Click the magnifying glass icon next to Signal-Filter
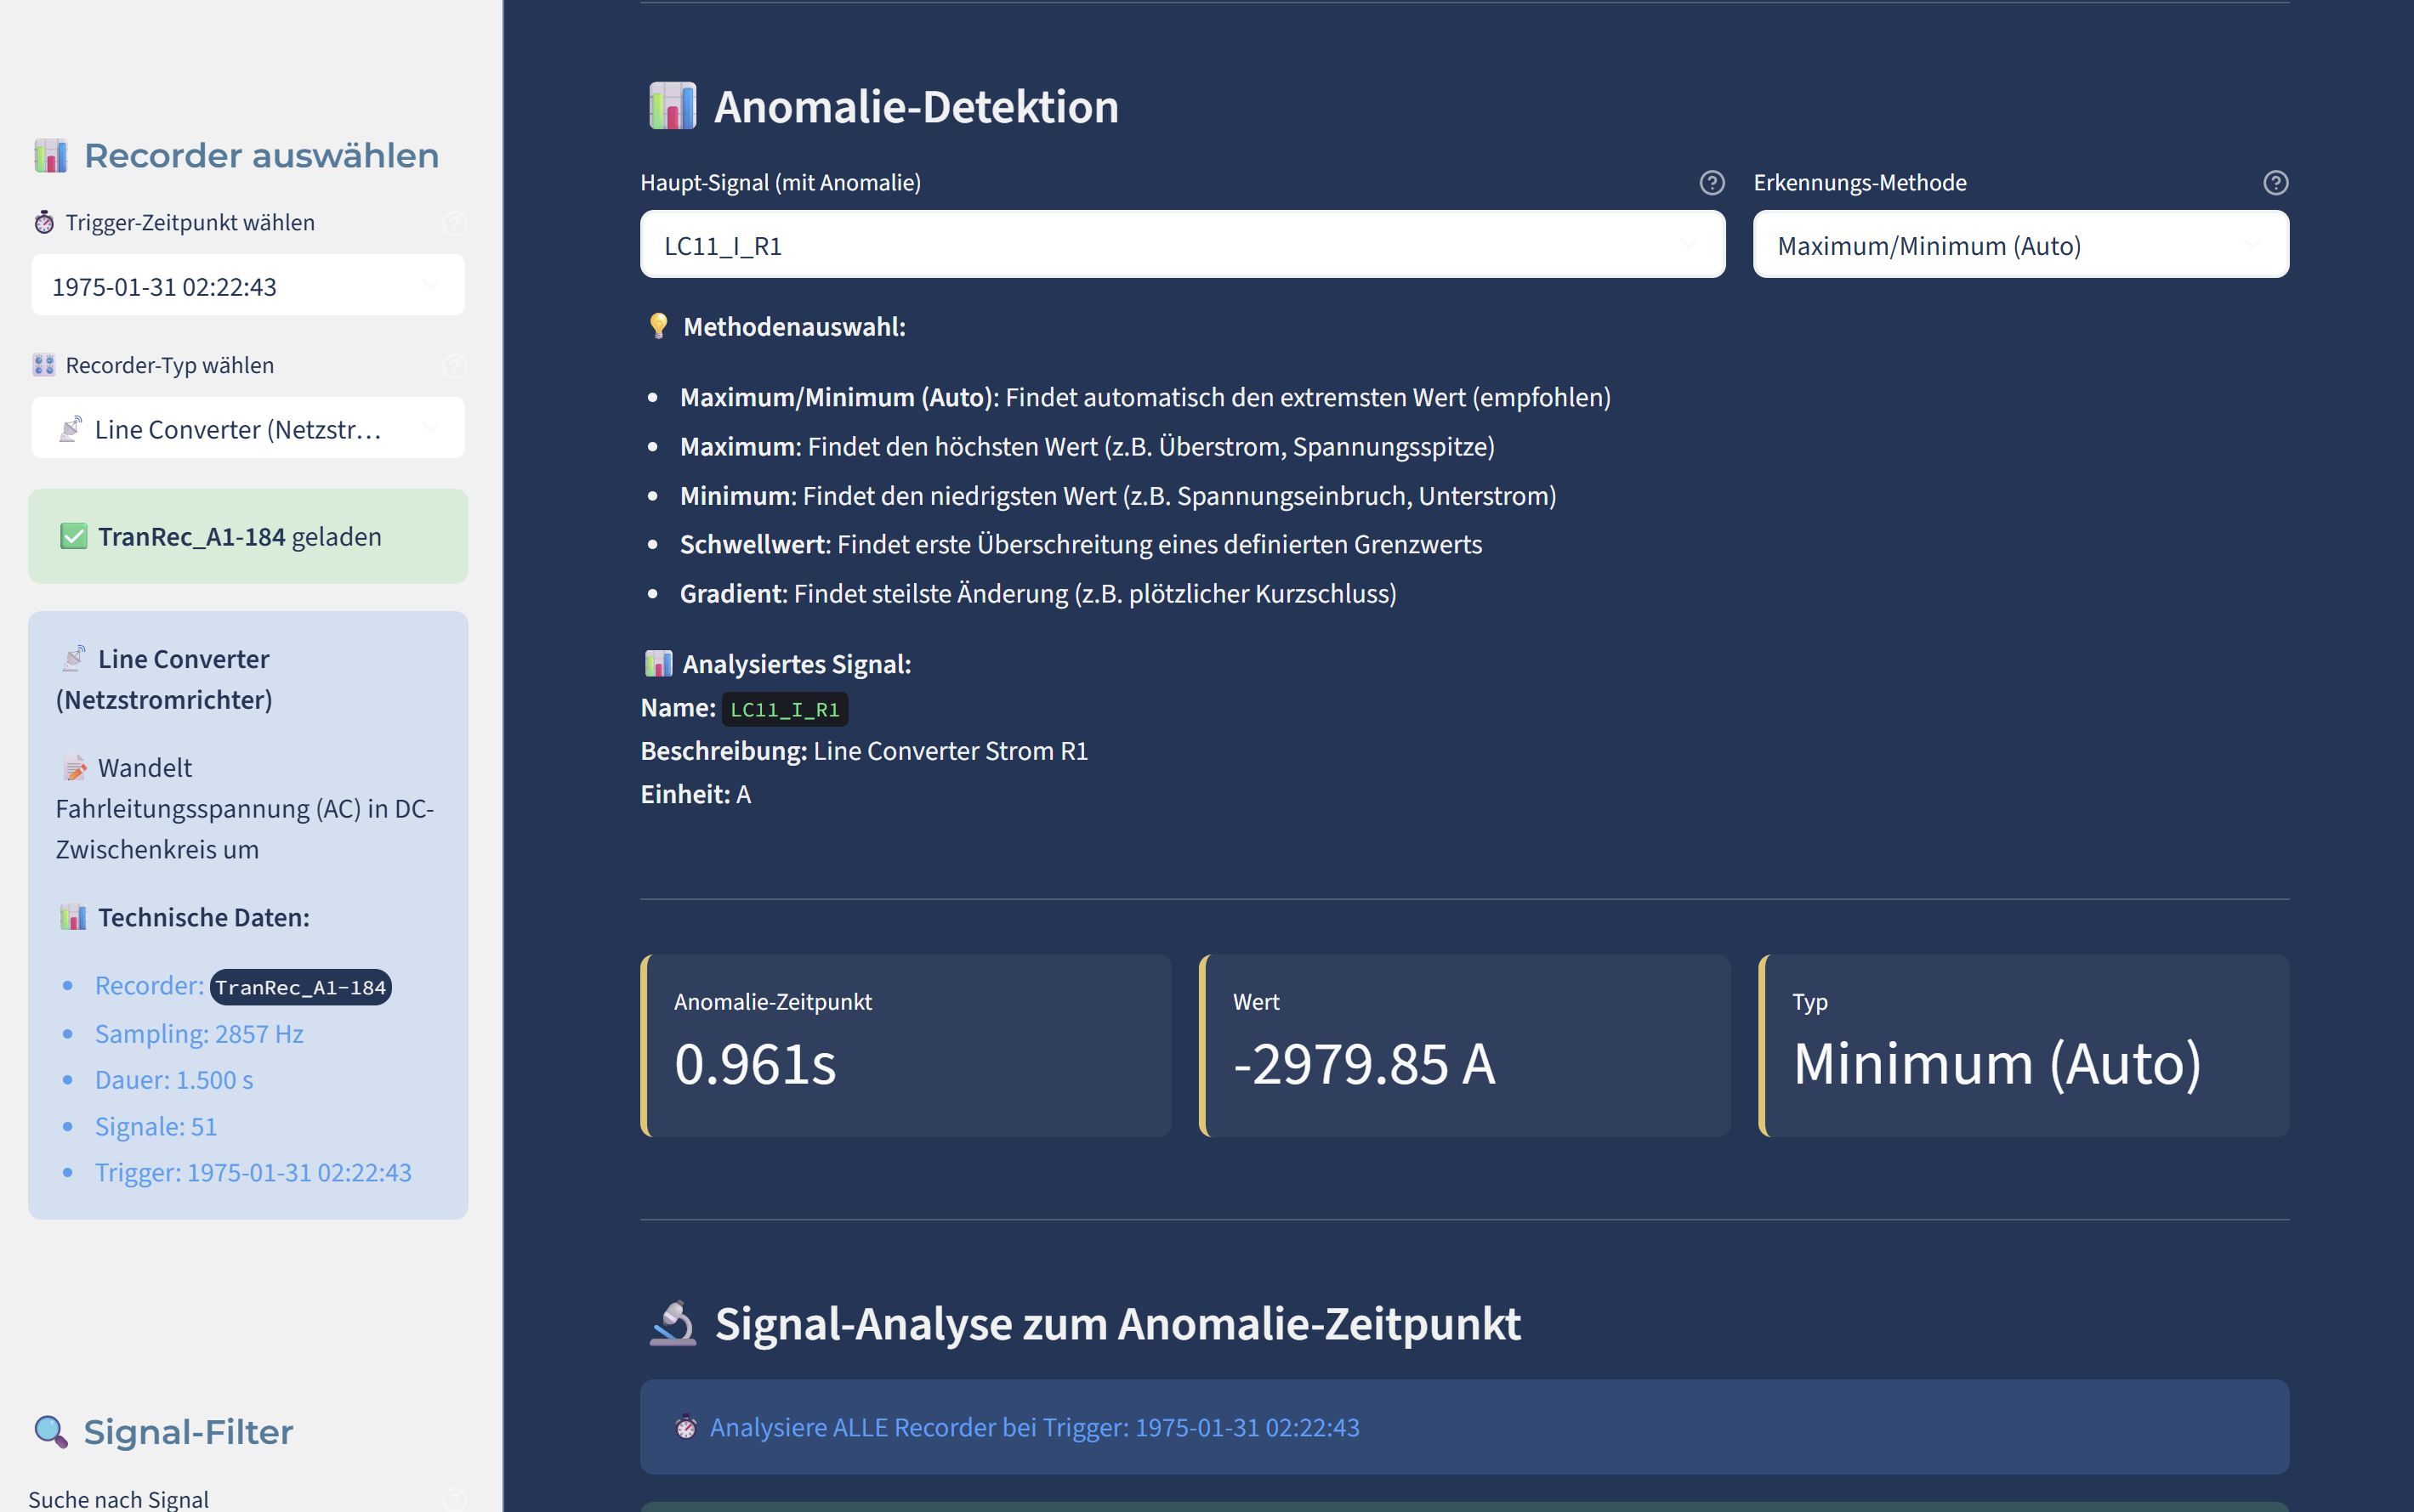 tap(49, 1430)
